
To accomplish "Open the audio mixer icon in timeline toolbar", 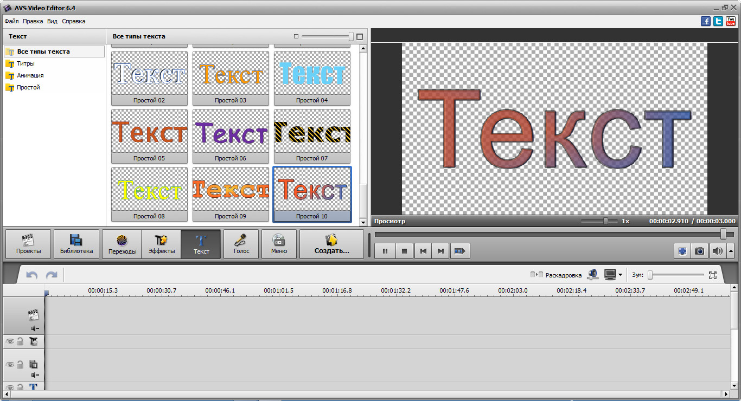I will [x=593, y=275].
